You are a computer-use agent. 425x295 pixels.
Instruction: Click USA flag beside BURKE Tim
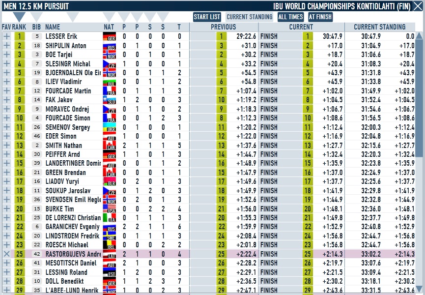(x=110, y=209)
